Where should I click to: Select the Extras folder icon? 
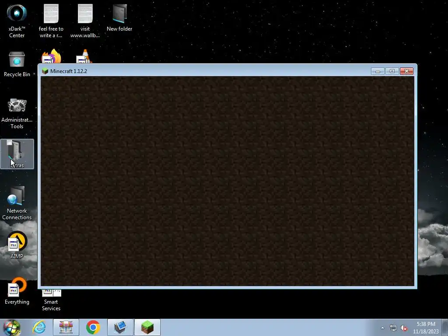pyautogui.click(x=17, y=154)
